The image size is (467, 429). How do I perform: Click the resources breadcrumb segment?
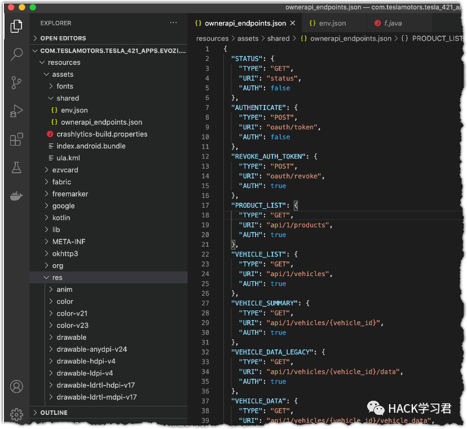point(213,38)
